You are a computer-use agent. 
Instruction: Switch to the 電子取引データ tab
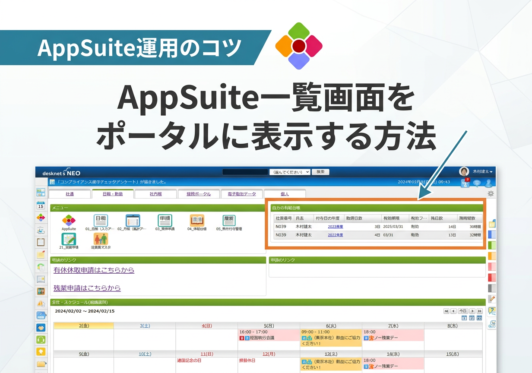coord(241,194)
